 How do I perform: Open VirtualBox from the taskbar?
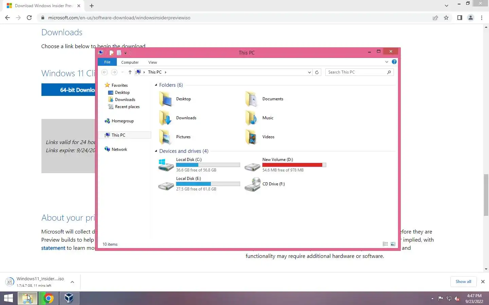coord(69,298)
